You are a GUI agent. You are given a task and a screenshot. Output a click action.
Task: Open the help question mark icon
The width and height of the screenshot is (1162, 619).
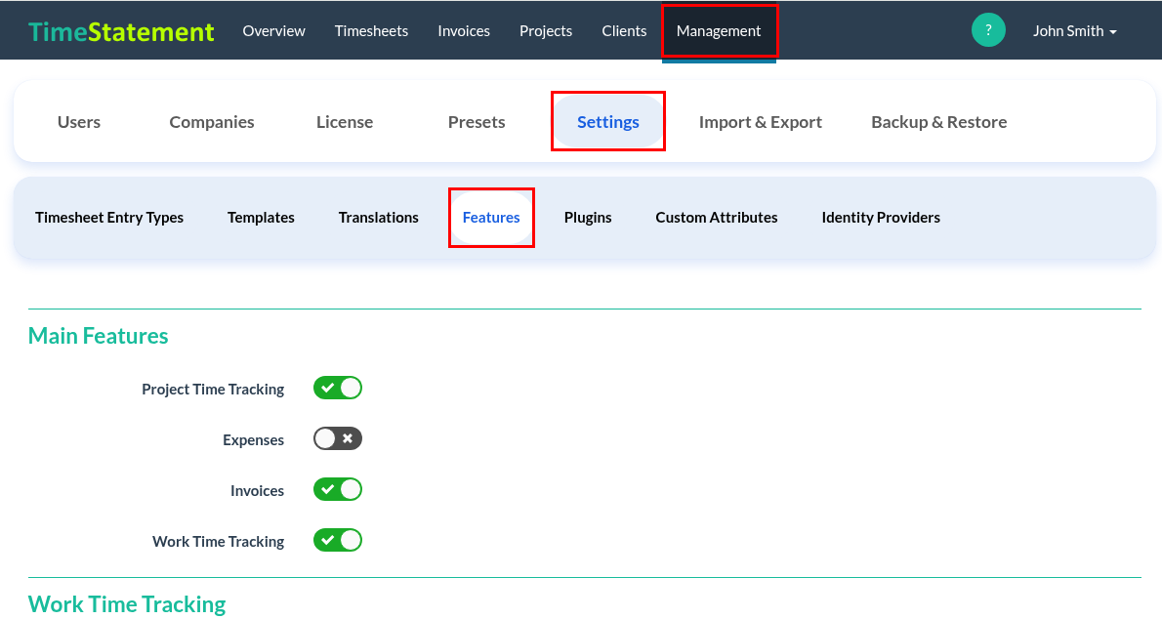[988, 30]
